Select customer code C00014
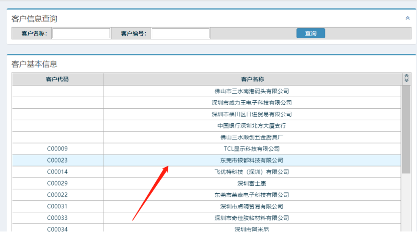 coord(57,172)
